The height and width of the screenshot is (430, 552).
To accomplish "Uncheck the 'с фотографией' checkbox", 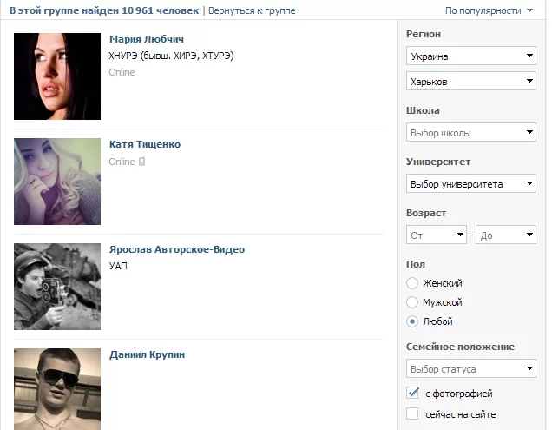I will (412, 393).
